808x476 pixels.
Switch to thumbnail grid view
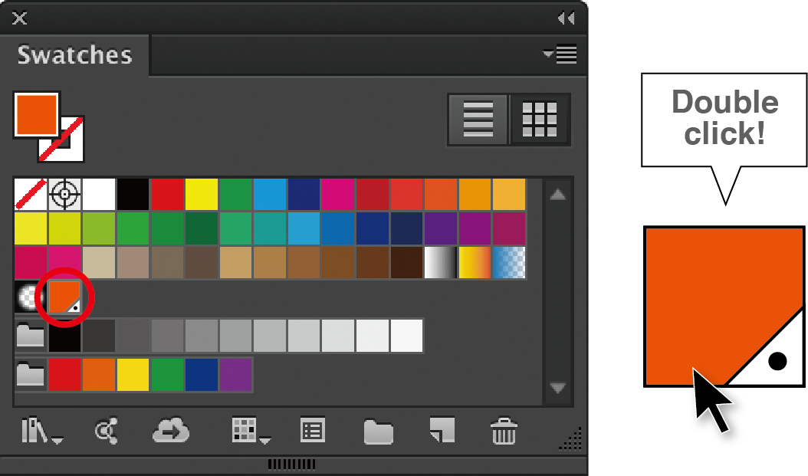pyautogui.click(x=539, y=119)
